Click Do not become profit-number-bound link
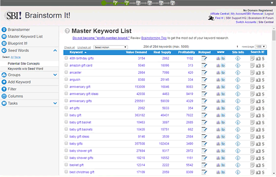The width and height of the screenshot is (276, 177). (x=101, y=38)
